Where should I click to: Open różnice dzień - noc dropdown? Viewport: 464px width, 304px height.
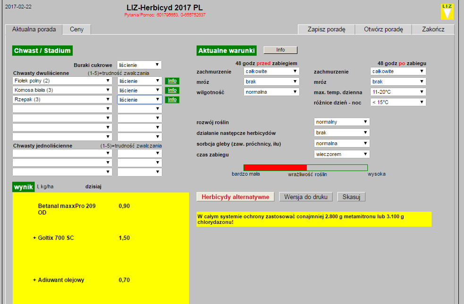[398, 102]
